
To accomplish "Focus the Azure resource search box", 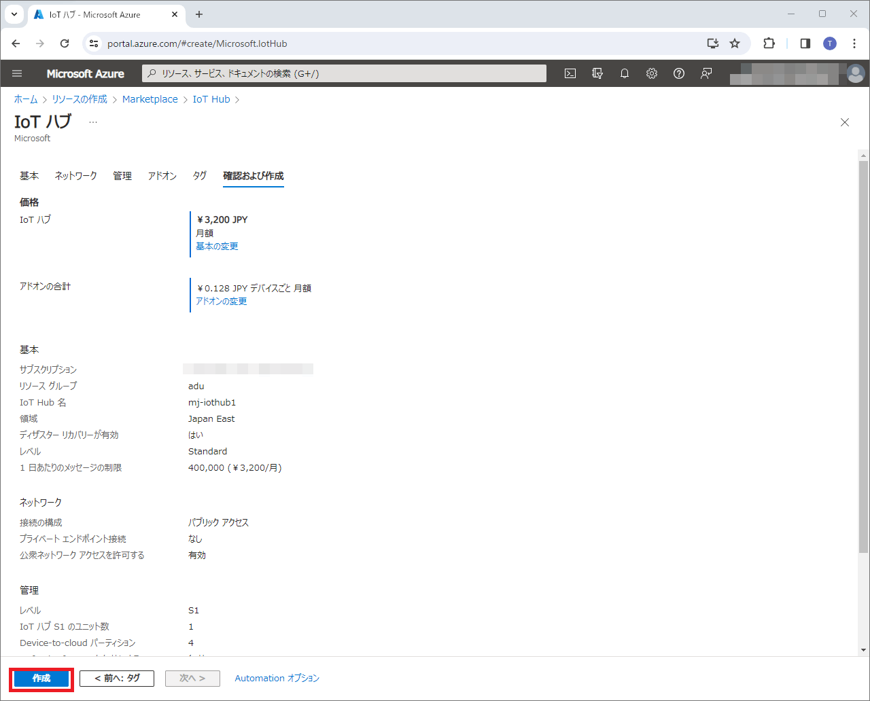I will [x=344, y=73].
